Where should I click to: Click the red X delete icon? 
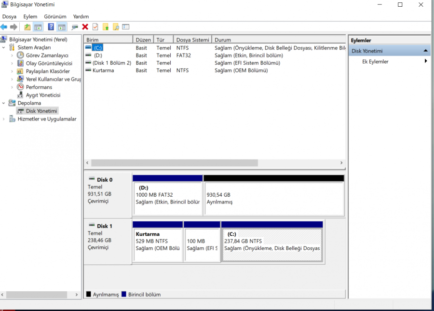tap(85, 27)
